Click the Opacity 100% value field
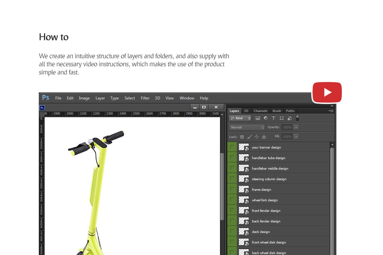The width and height of the screenshot is (383, 255). point(287,127)
